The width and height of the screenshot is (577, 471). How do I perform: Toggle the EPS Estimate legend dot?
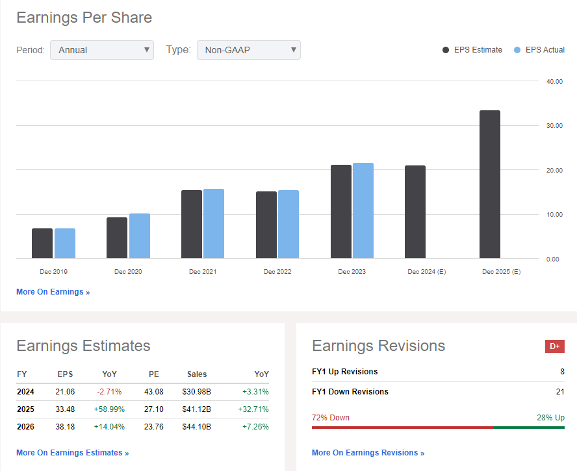pyautogui.click(x=446, y=50)
